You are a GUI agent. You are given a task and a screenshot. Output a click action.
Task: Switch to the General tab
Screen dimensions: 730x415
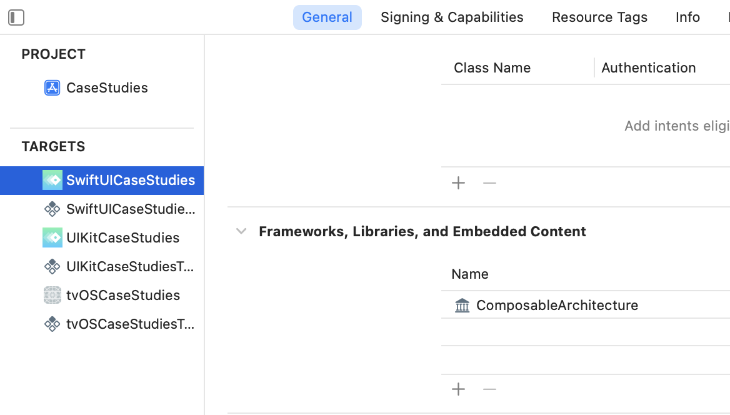327,17
